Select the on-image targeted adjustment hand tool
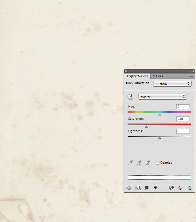 (130, 97)
